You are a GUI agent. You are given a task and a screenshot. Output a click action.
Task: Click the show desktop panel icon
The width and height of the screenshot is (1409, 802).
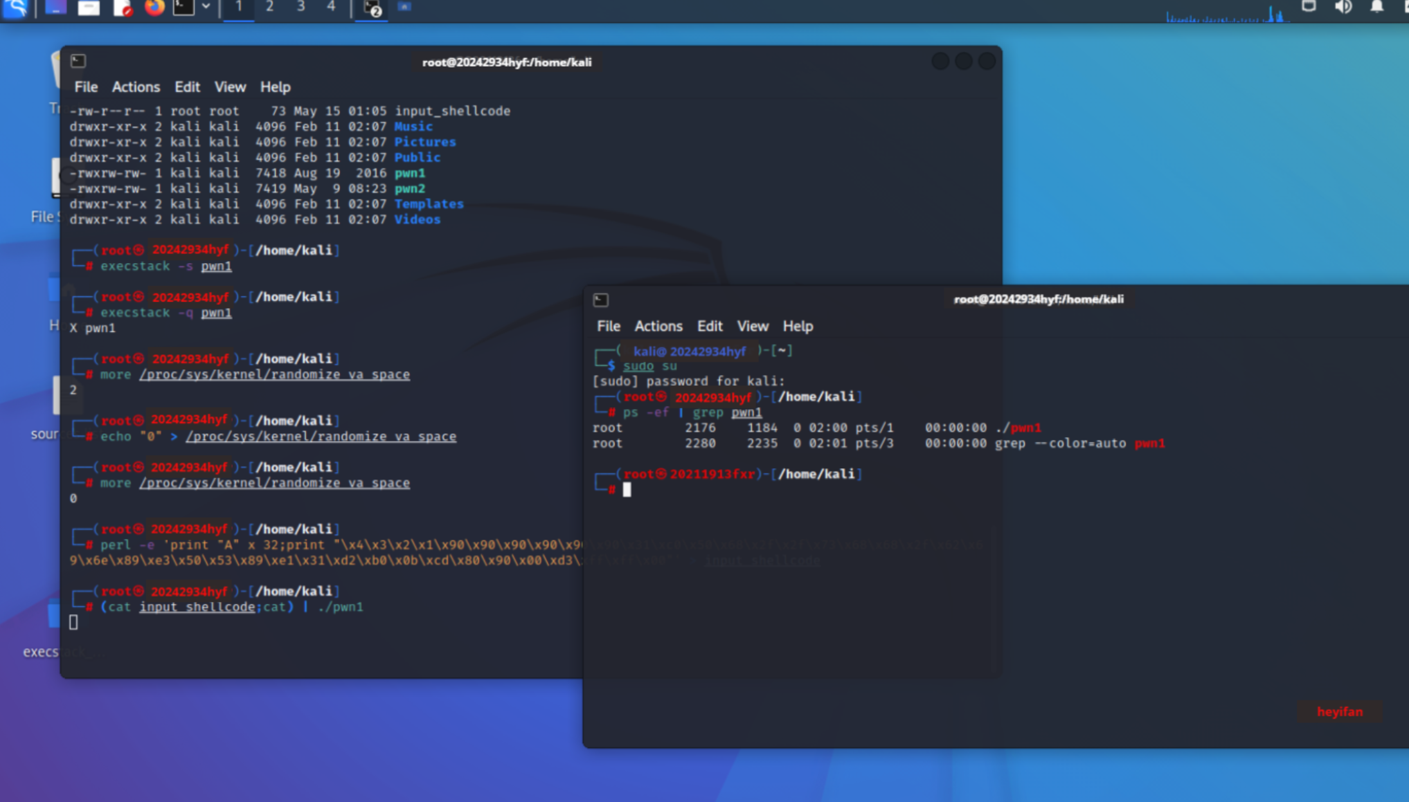pos(56,8)
